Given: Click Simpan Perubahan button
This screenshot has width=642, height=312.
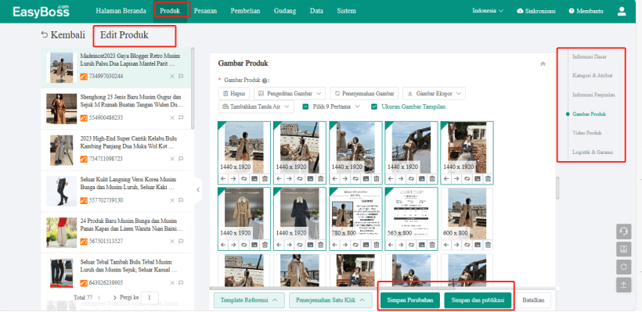Looking at the screenshot, I should tap(409, 300).
